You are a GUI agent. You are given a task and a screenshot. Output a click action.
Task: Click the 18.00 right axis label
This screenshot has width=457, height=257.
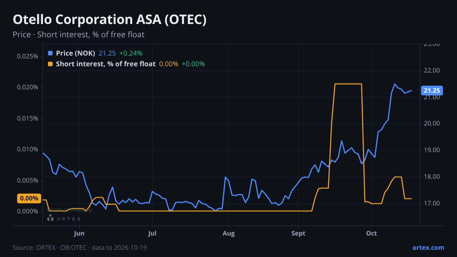point(431,177)
